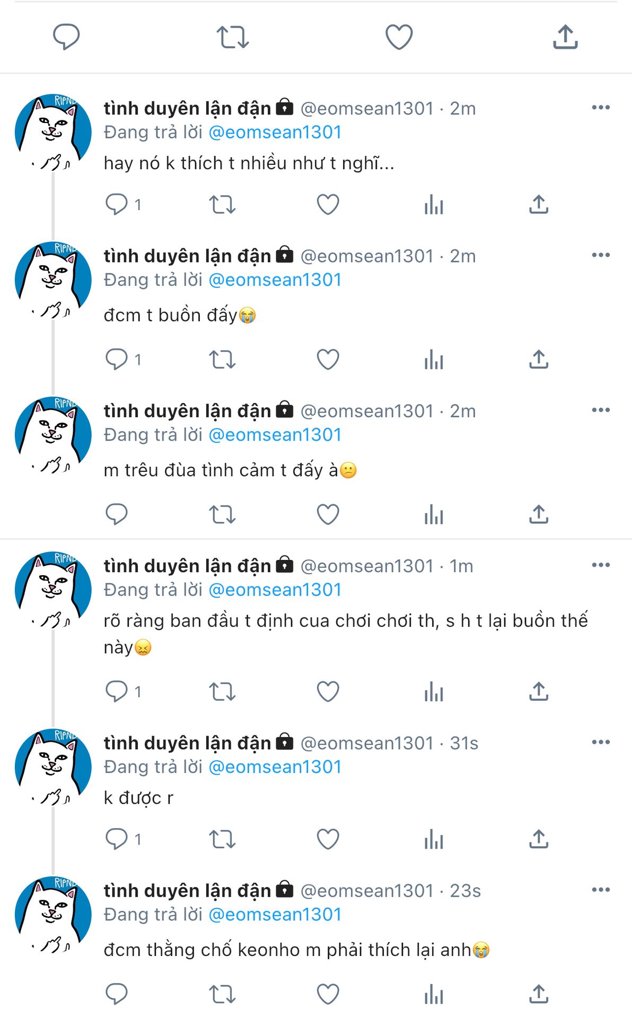This screenshot has width=632, height=1018.
Task: Reply to the topmost tweet with the comment icon
Action: click(66, 37)
